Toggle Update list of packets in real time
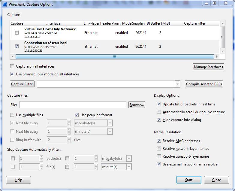 159,104
